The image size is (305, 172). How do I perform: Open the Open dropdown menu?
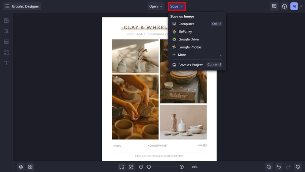156,6
